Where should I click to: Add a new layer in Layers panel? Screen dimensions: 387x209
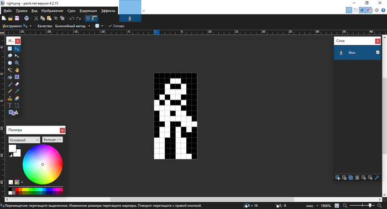tap(338, 177)
